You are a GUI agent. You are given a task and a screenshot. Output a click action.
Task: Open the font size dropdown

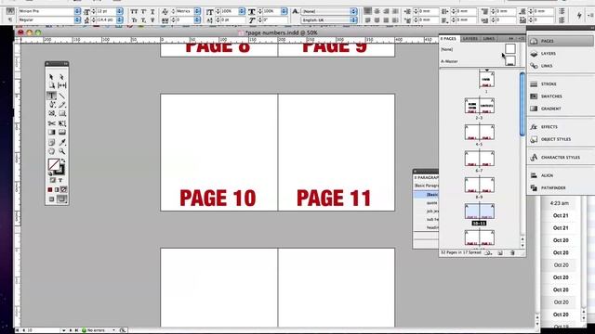[120, 11]
